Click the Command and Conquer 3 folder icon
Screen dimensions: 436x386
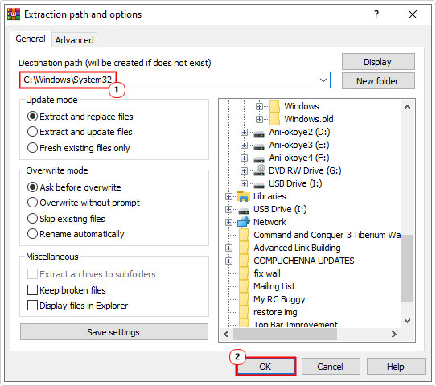tap(244, 235)
